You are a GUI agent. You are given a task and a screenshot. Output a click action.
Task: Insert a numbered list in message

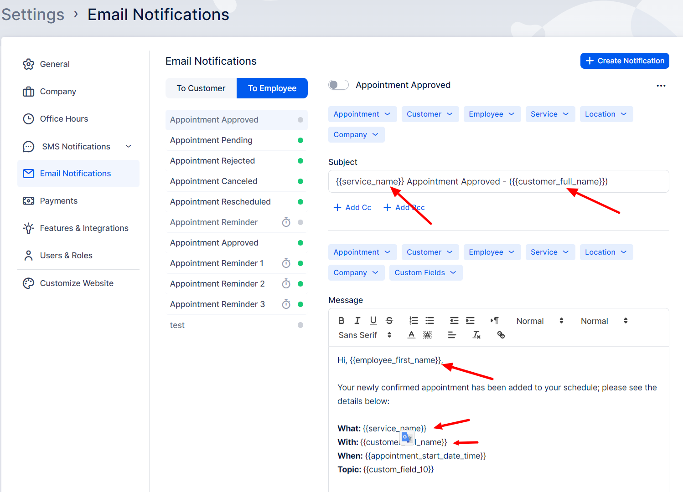tap(414, 321)
